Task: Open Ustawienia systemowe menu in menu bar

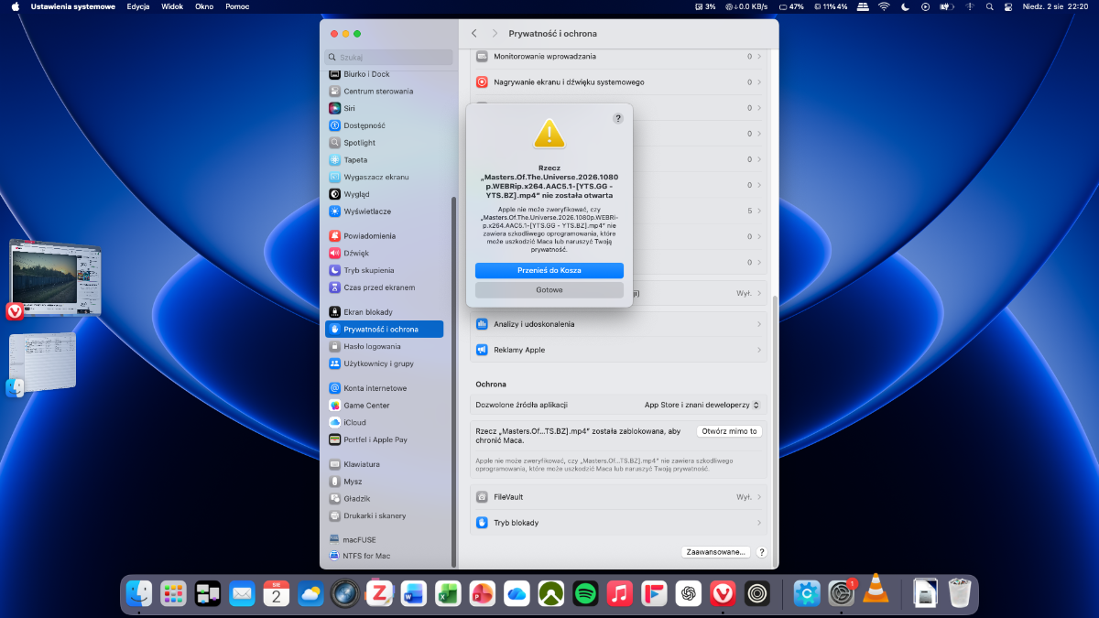Action: [72, 6]
